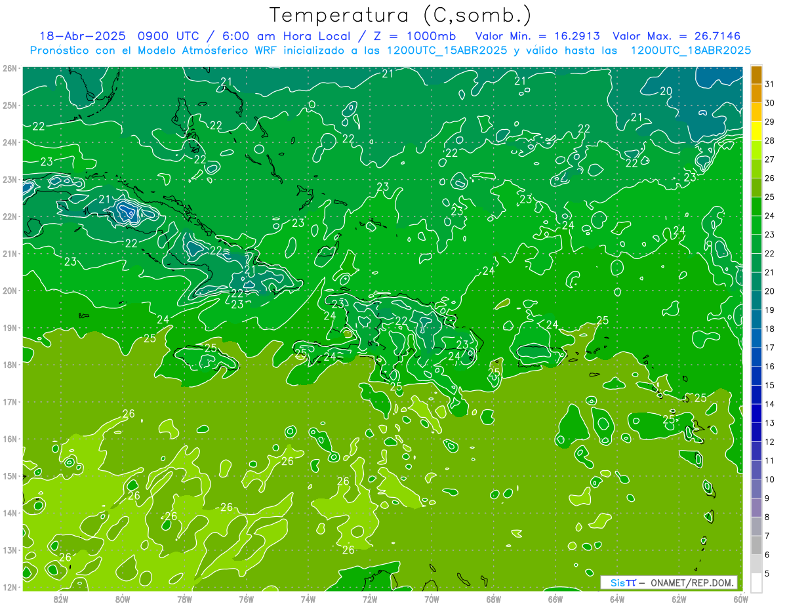Screen dimensions: 787x608
Task: Click the '82W' longitude axis label
Action: tap(61, 598)
